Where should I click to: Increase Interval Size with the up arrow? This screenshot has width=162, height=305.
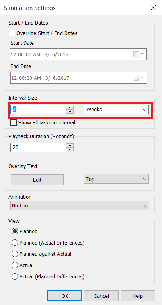(x=70, y=107)
